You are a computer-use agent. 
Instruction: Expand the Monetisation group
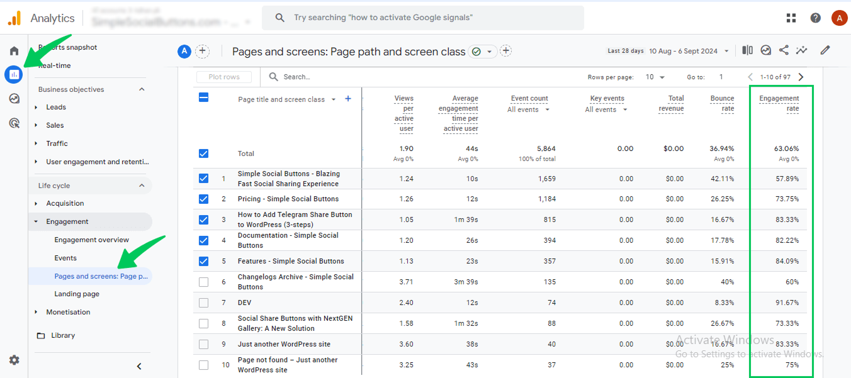click(x=37, y=312)
